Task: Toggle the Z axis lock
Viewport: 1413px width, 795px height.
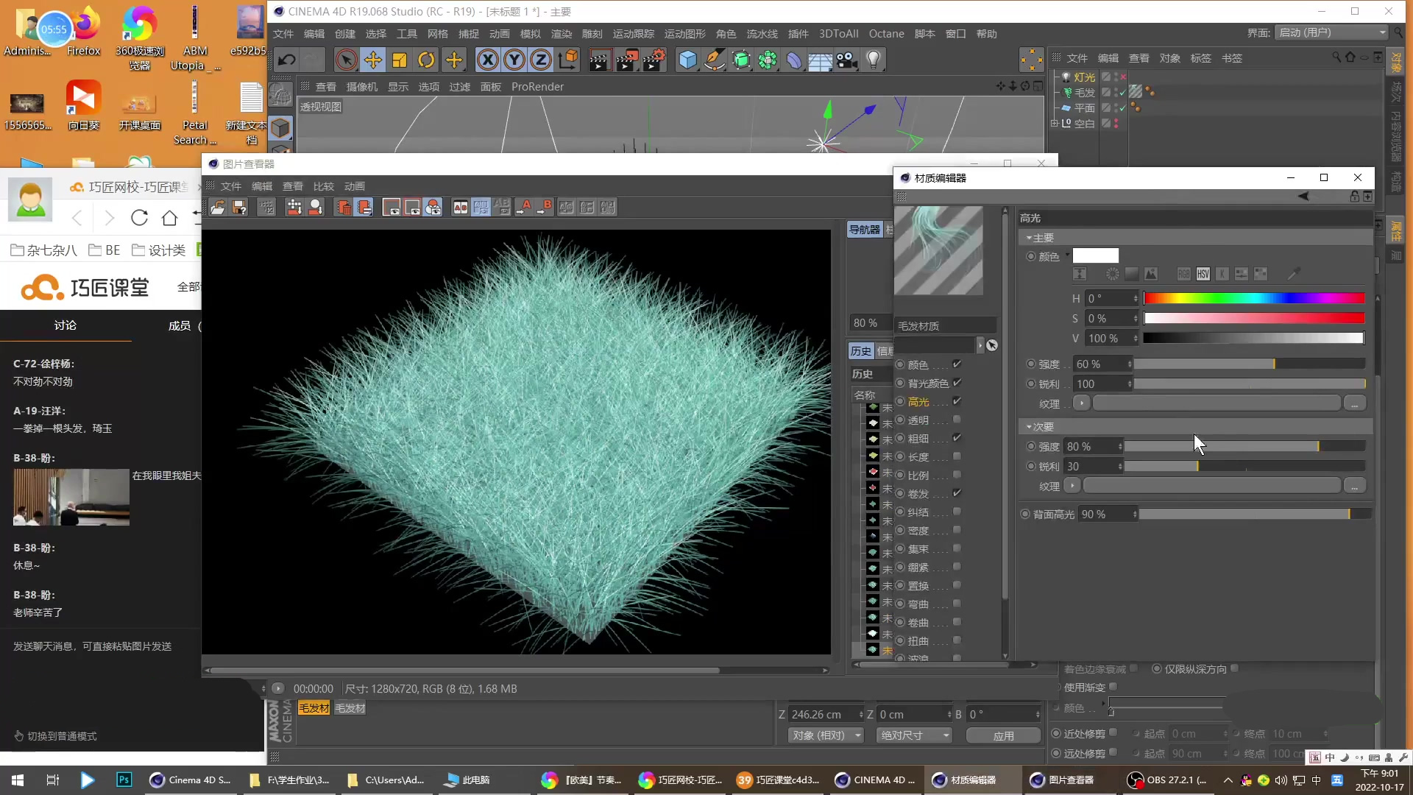Action: click(541, 60)
